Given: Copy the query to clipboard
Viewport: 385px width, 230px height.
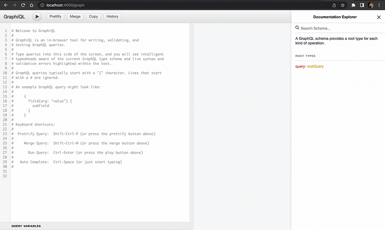Looking at the screenshot, I should pyautogui.click(x=93, y=17).
